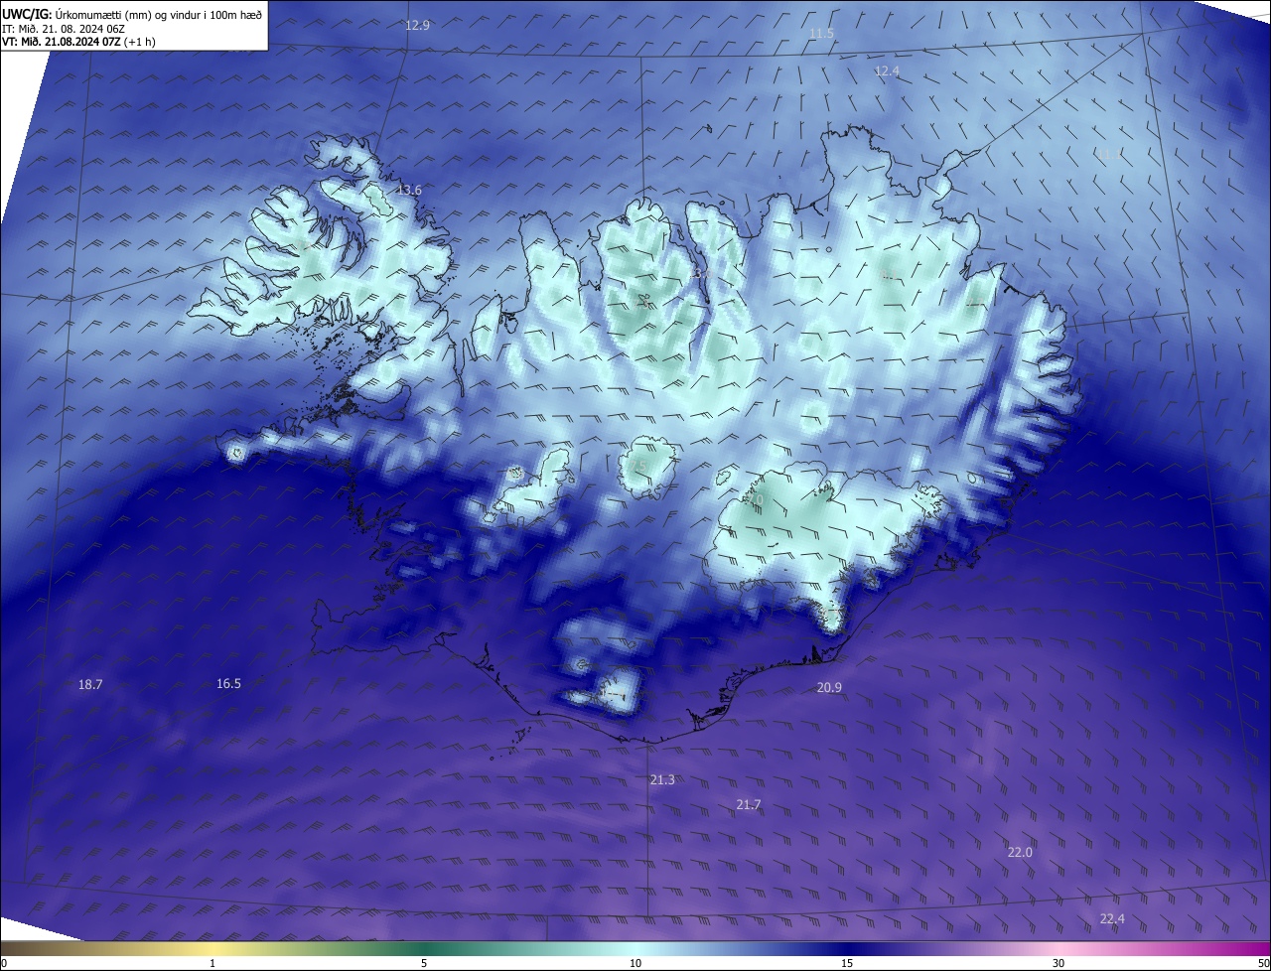The height and width of the screenshot is (971, 1271).
Task: Click the 21.3 value south of Iceland
Action: tap(662, 780)
